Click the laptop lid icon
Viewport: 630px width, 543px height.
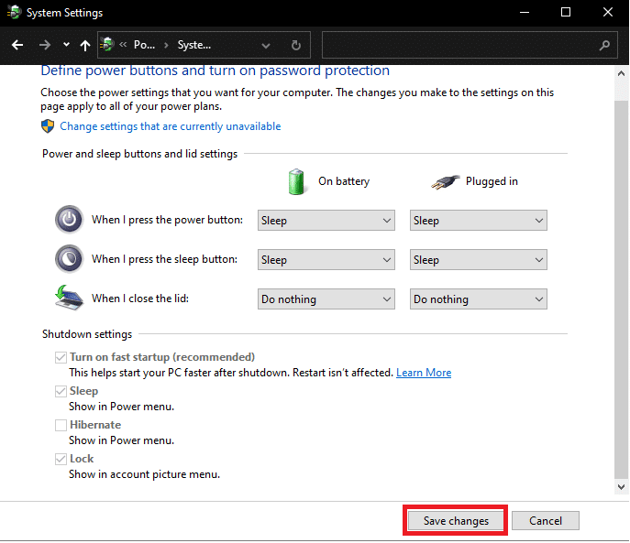(69, 299)
